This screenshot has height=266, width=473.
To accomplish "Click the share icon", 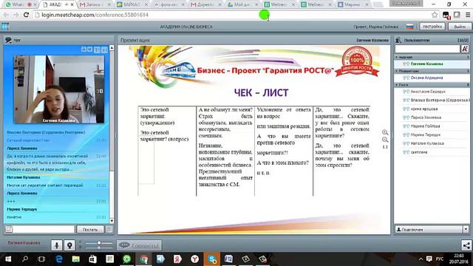I will [x=466, y=245].
